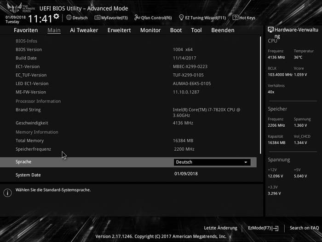
Task: Click TUF-X299-0105 value
Action: coord(188,75)
